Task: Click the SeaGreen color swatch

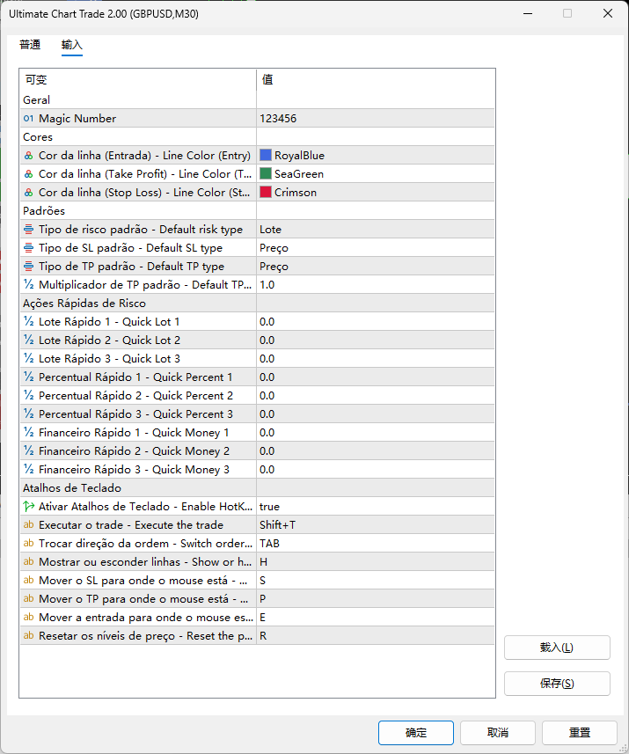Action: pyautogui.click(x=266, y=173)
